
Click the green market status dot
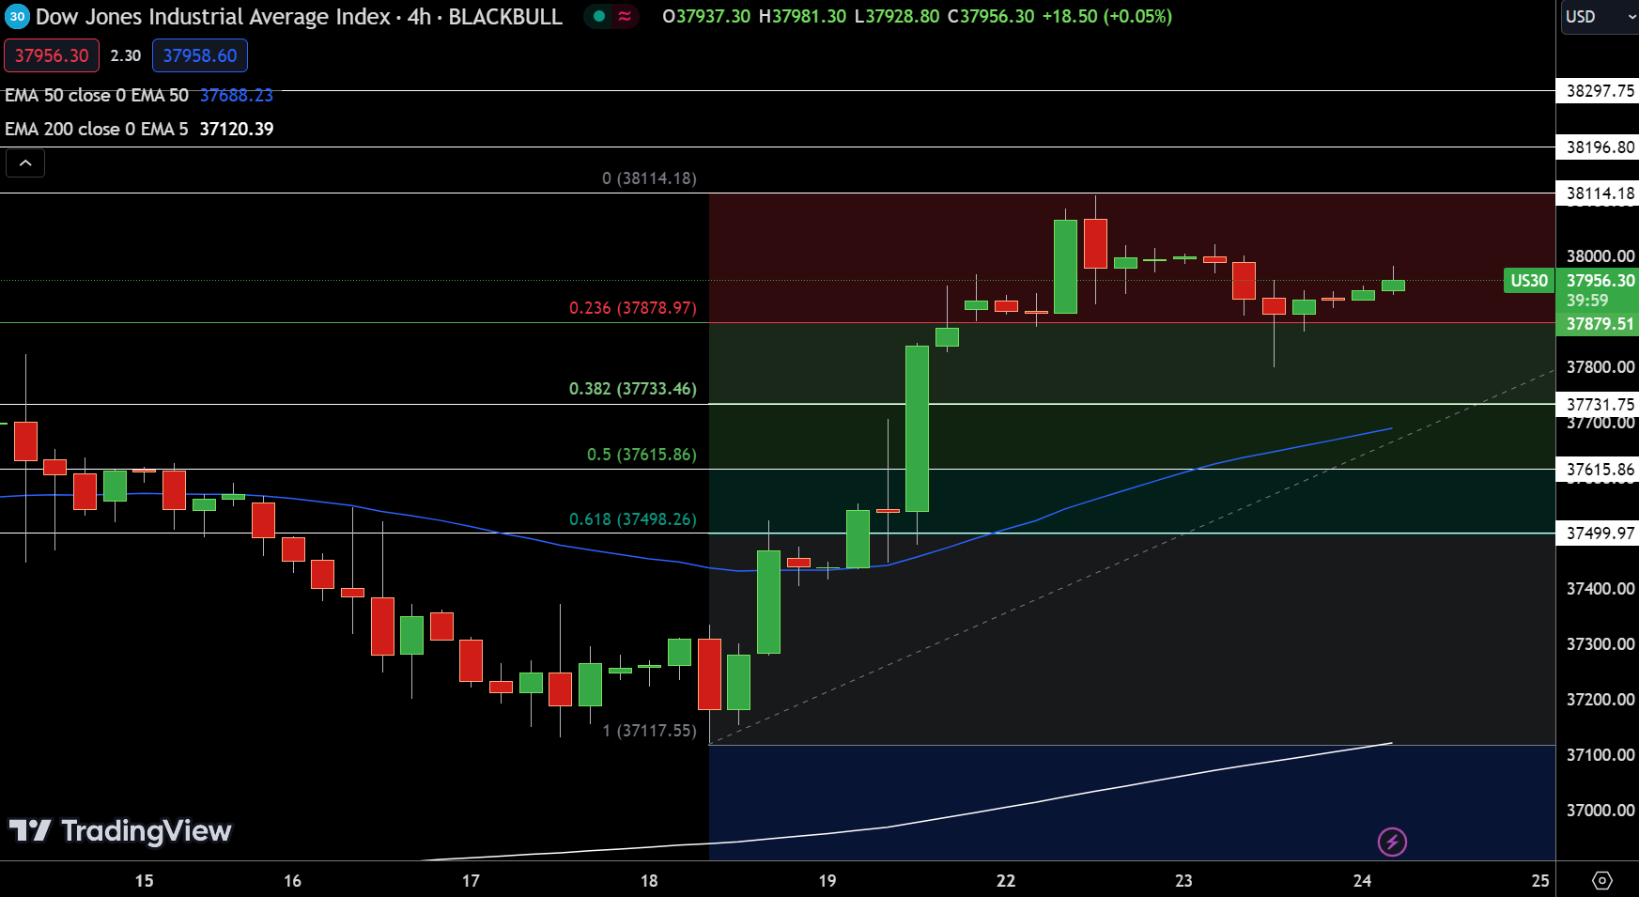(599, 16)
